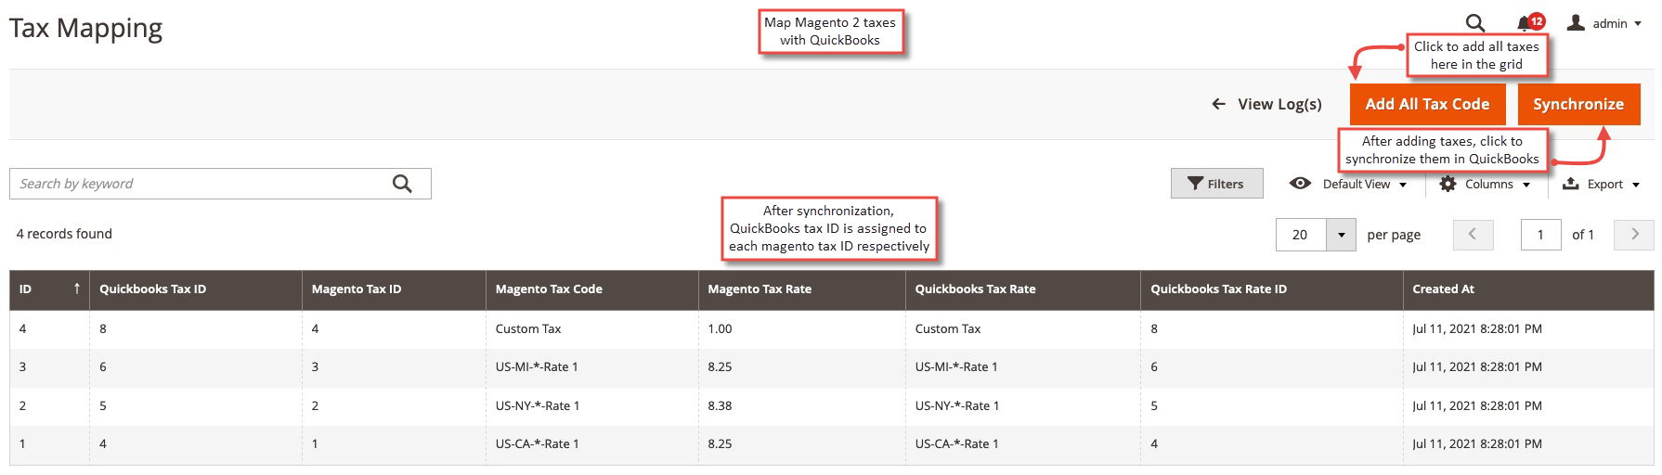Sort by Magento Tax Rate column
This screenshot has width=1662, height=475.
(801, 289)
